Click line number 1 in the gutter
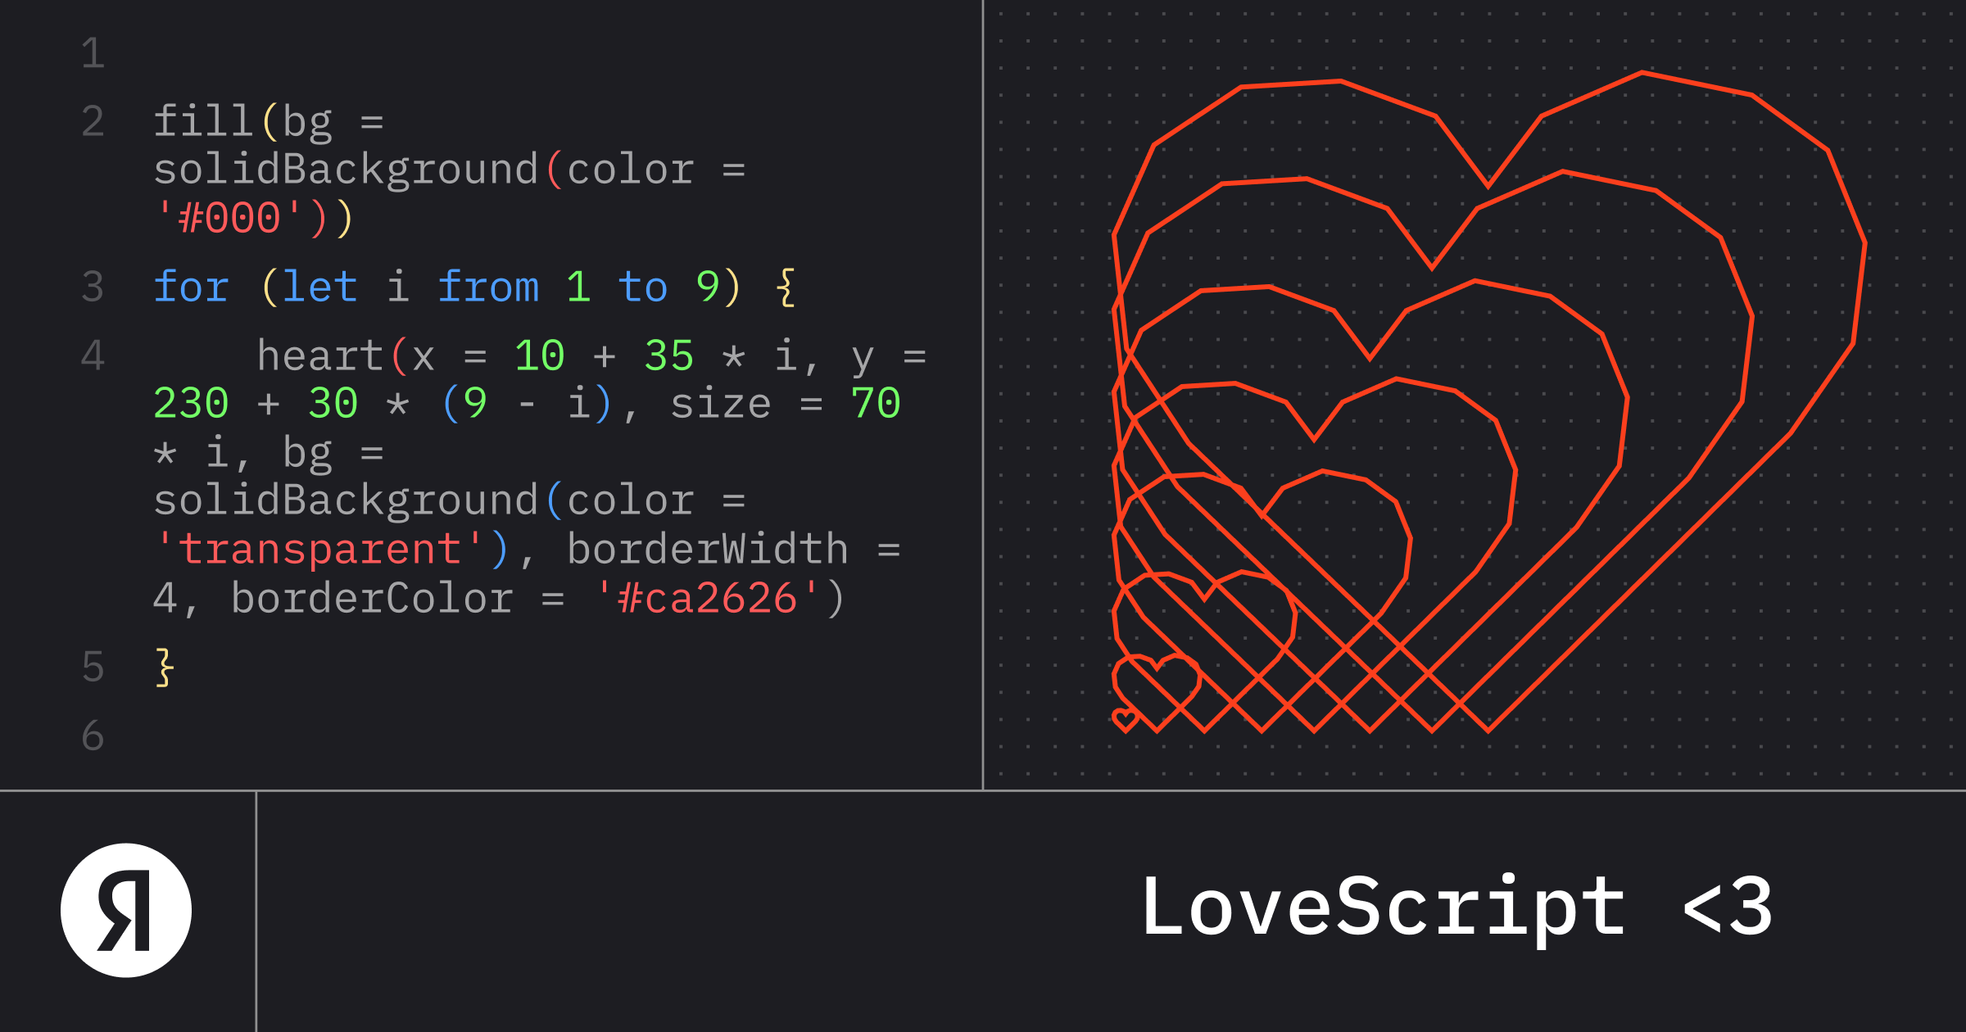This screenshot has height=1032, width=1966. (x=93, y=54)
